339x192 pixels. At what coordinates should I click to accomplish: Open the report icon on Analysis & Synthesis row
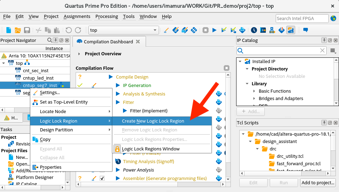pyautogui.click(x=219, y=93)
